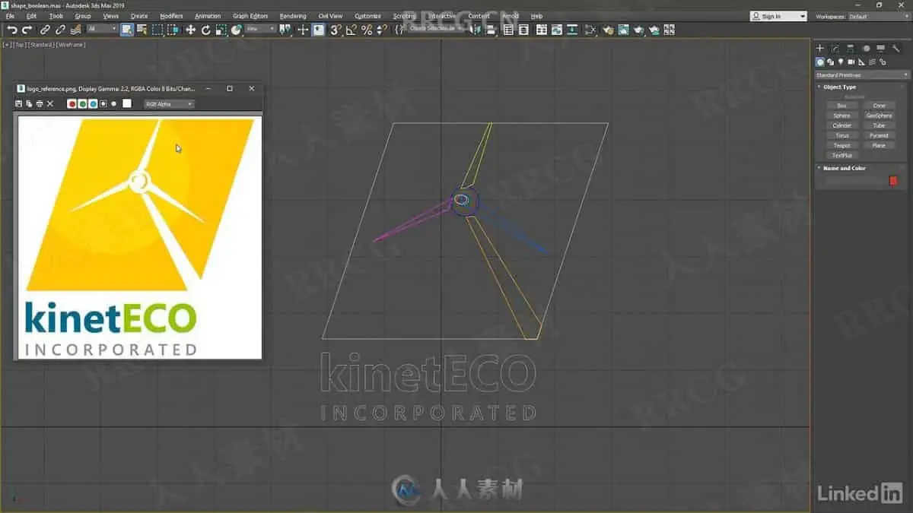Click the red object color swatch
This screenshot has height=513, width=913.
893,180
